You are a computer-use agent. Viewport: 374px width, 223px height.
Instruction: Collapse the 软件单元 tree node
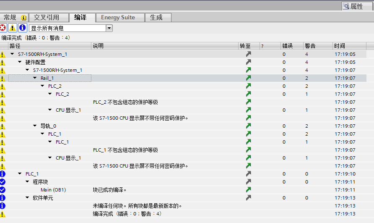pos(27,198)
